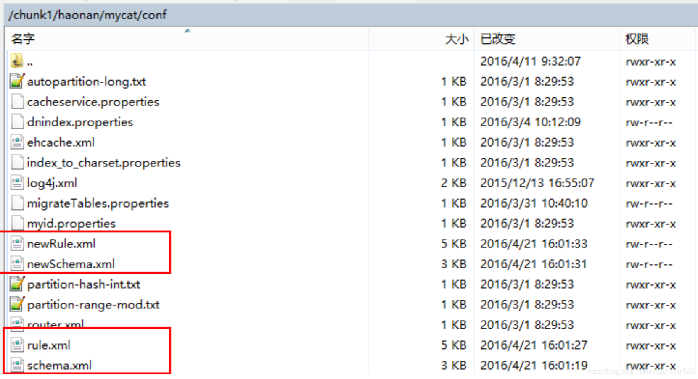Click the dnindex.properties file icon
Image resolution: width=698 pixels, height=379 pixels.
click(17, 122)
